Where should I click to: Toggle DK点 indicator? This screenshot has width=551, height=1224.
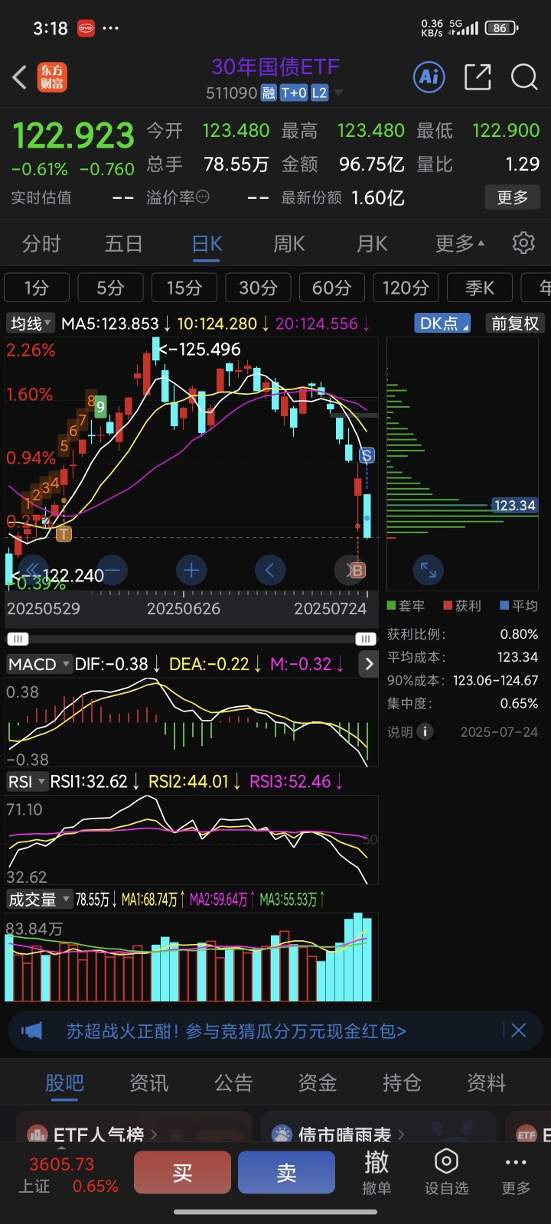443,324
